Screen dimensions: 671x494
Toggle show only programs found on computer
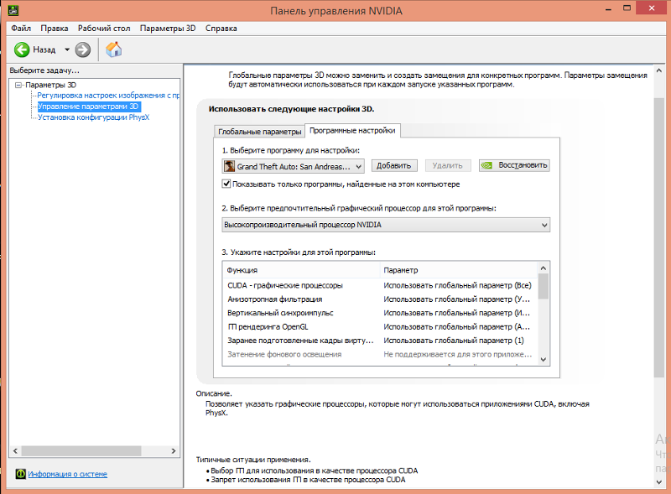(226, 184)
